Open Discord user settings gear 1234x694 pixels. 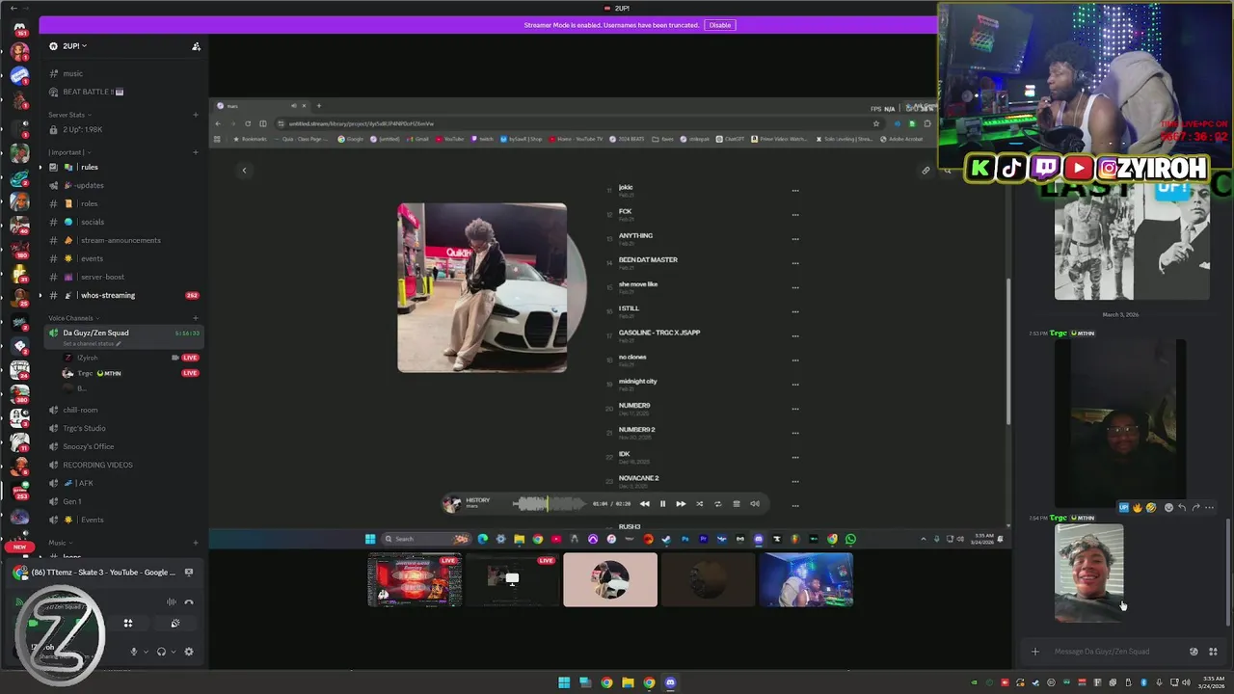point(189,652)
